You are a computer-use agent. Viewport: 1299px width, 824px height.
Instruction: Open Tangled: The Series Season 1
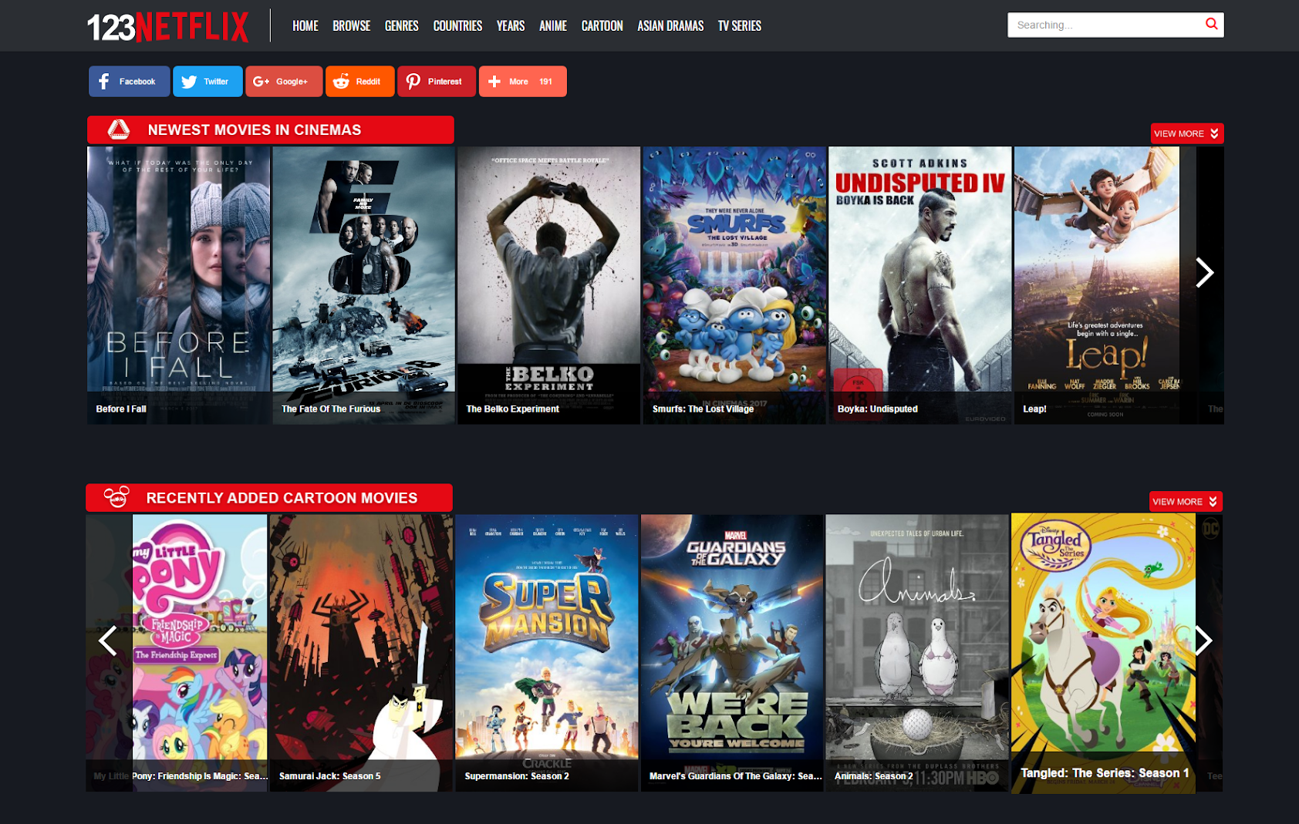(x=1103, y=772)
